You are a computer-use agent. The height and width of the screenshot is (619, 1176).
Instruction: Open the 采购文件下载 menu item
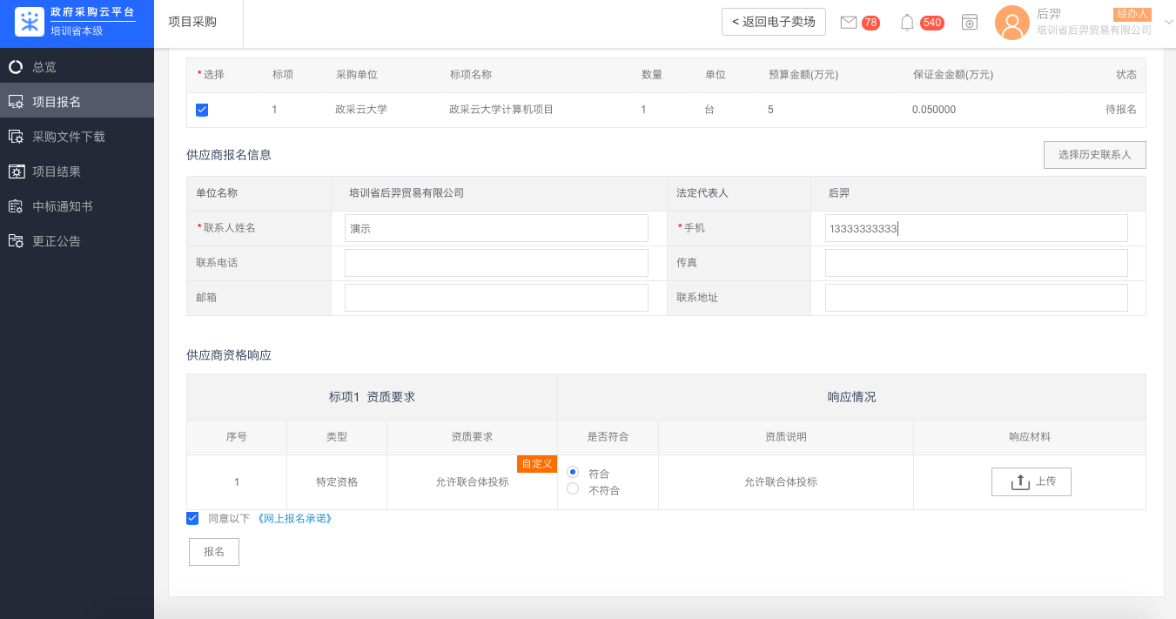(x=77, y=137)
